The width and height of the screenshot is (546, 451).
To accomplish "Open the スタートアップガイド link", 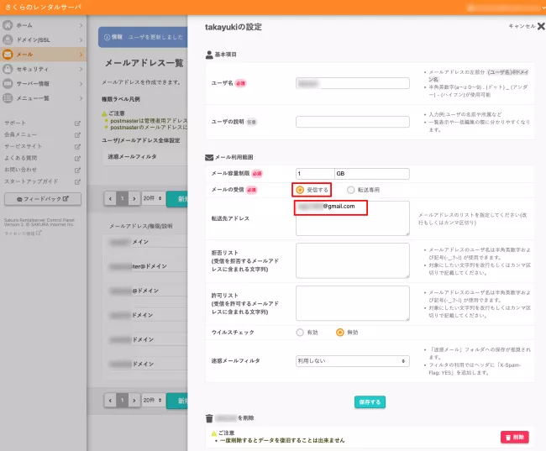I will (31, 181).
